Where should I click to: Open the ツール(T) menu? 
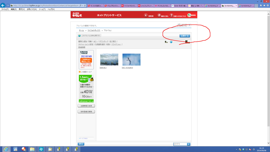(42, 9)
